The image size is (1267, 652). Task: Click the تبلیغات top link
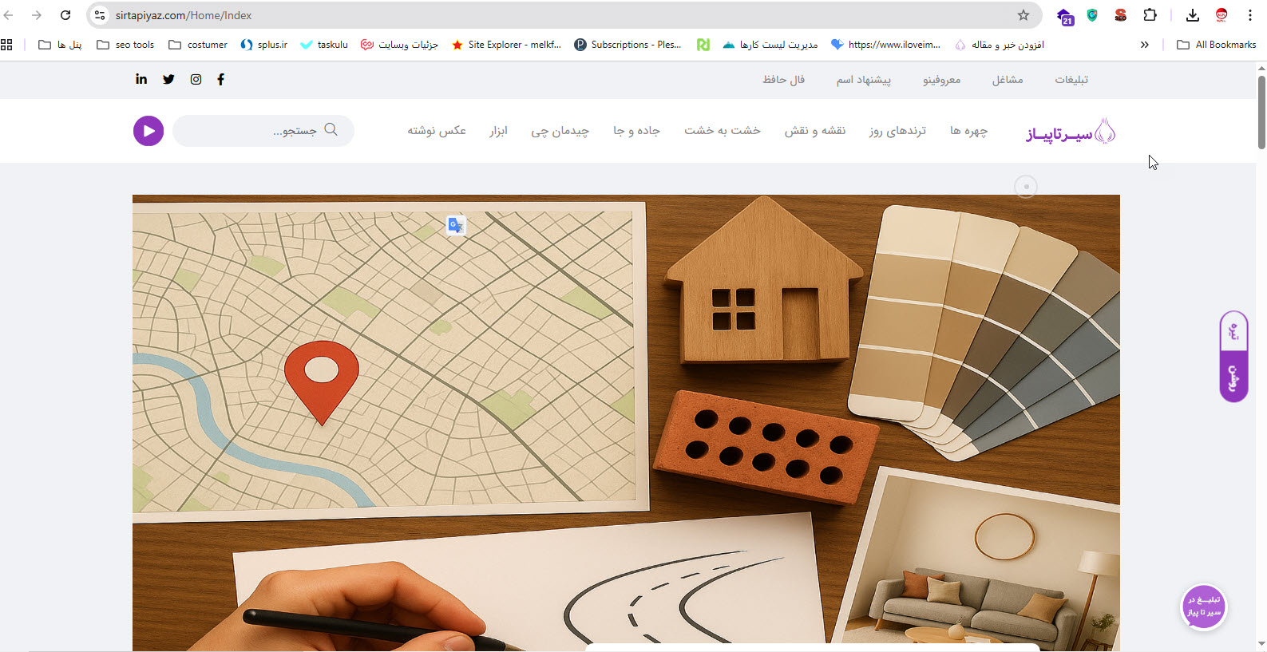[1071, 80]
